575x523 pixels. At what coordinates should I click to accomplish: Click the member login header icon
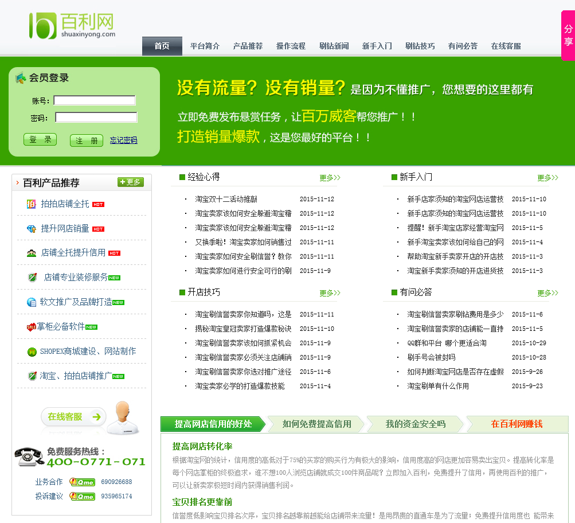(21, 78)
